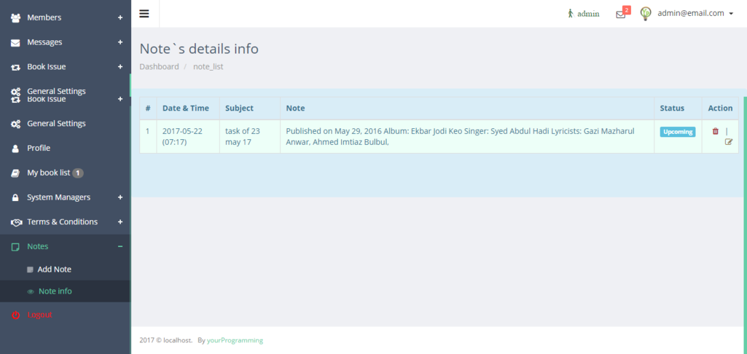
Task: Open the envelope messages notification icon
Action: point(620,14)
